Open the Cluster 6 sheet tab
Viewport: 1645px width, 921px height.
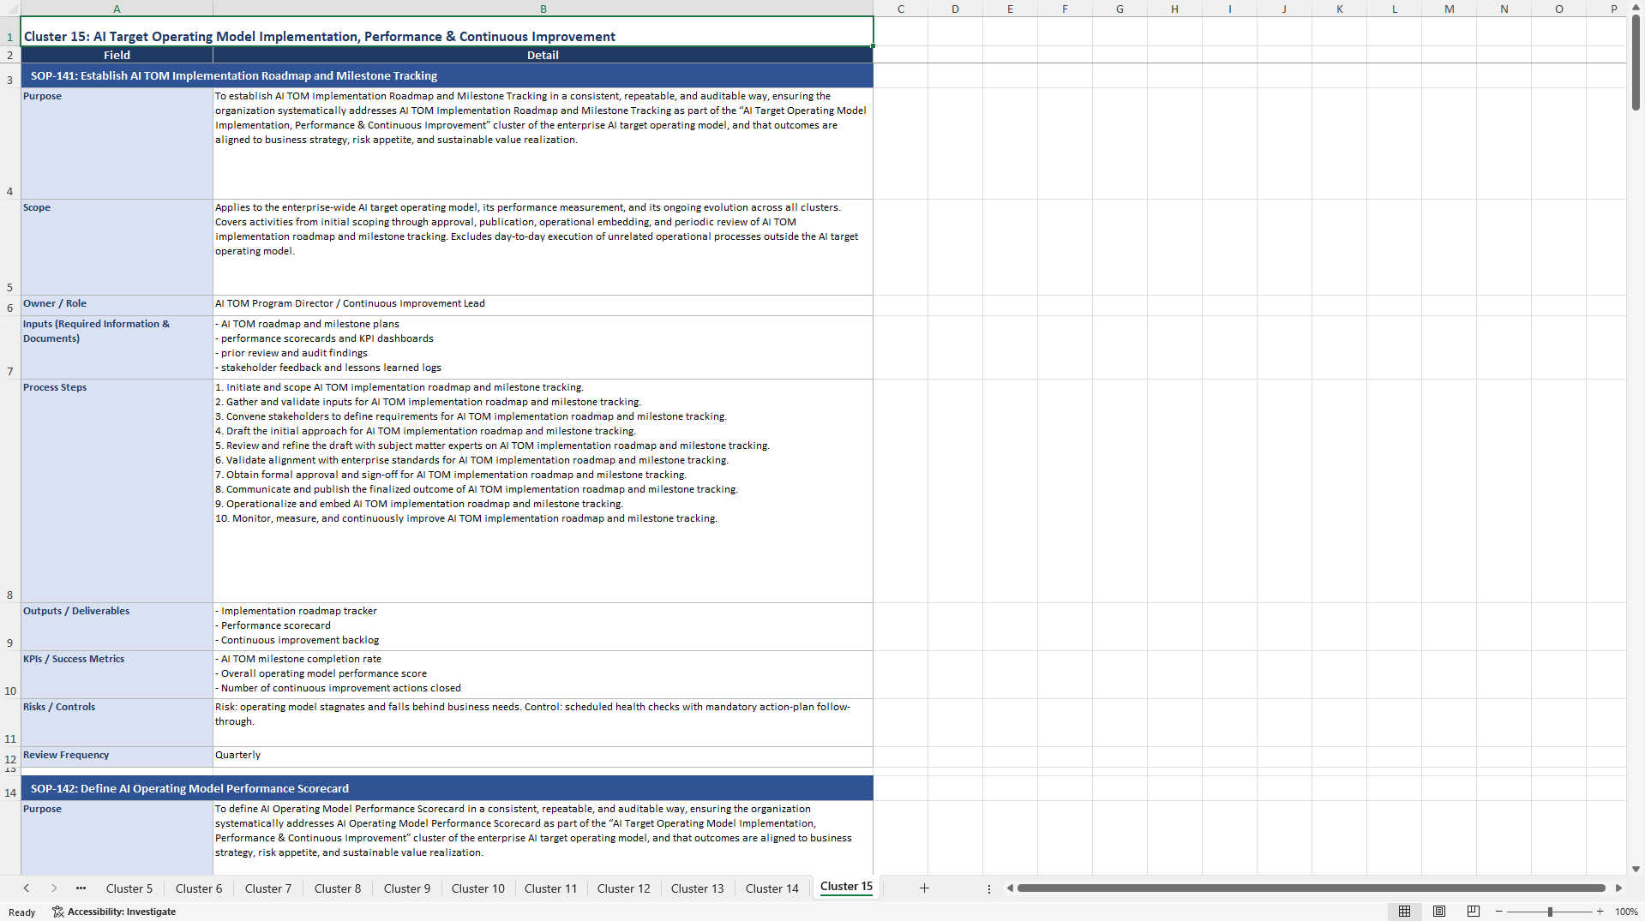tap(199, 888)
